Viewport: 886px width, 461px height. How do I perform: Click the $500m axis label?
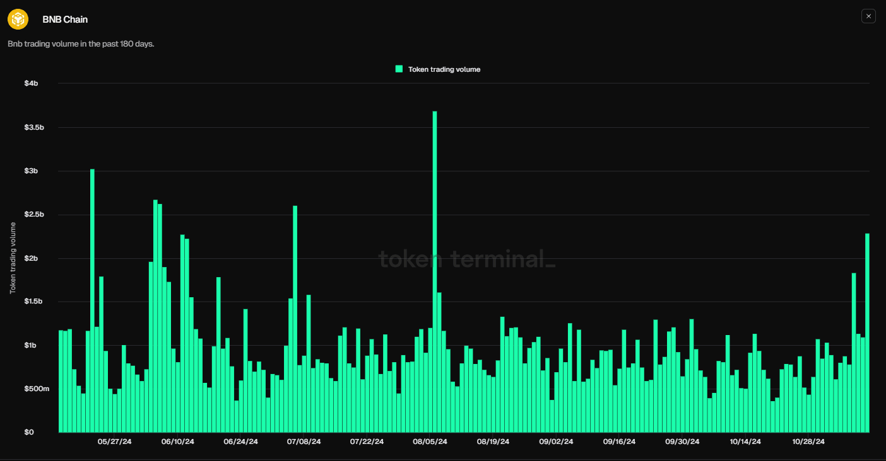[x=37, y=389]
